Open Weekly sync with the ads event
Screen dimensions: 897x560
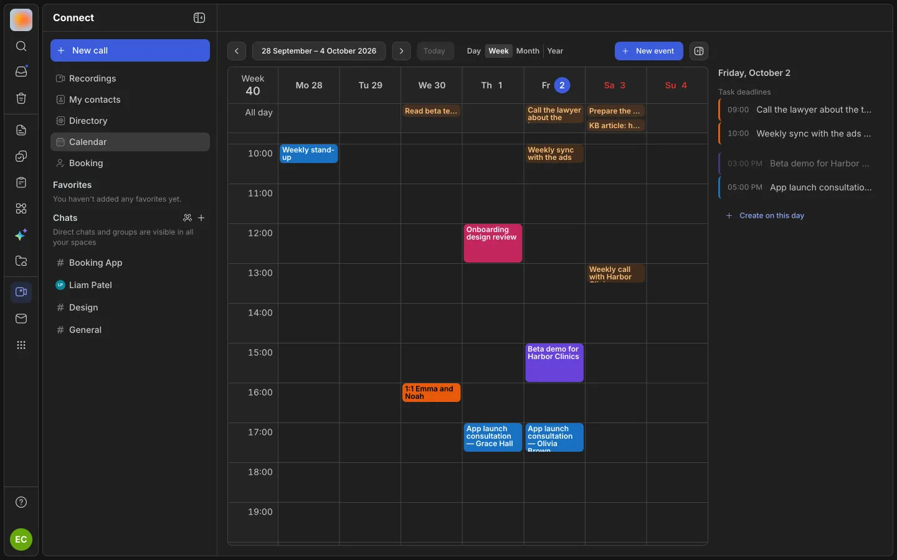(x=554, y=154)
